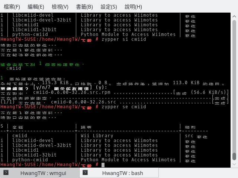
Task: Click 'Wii Library' summary text
Action: pos(97,136)
